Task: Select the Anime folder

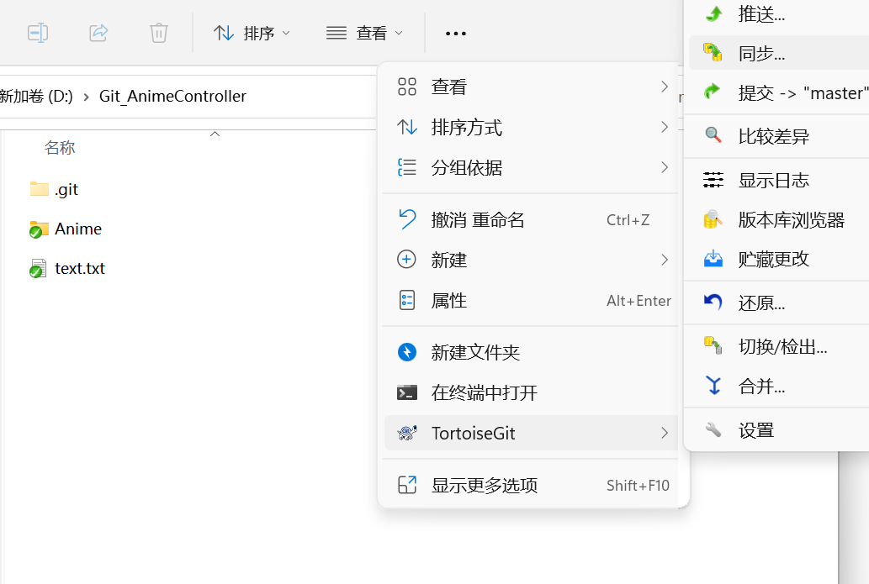Action: pyautogui.click(x=77, y=229)
